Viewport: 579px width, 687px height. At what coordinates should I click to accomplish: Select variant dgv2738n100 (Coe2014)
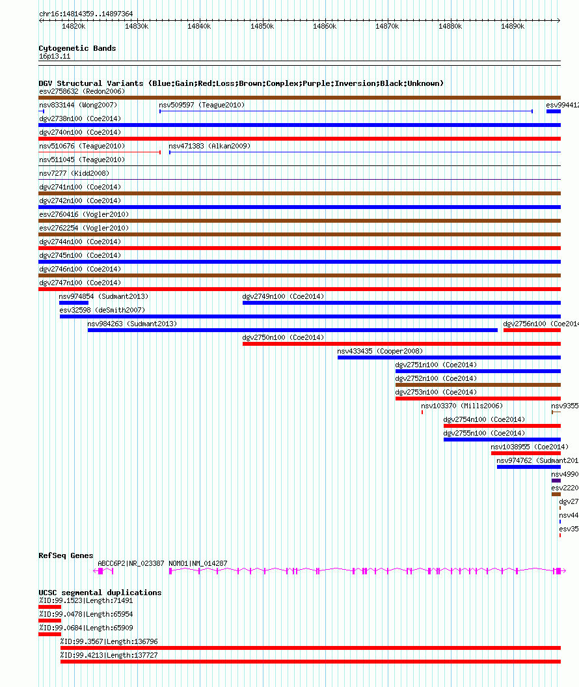pos(80,119)
